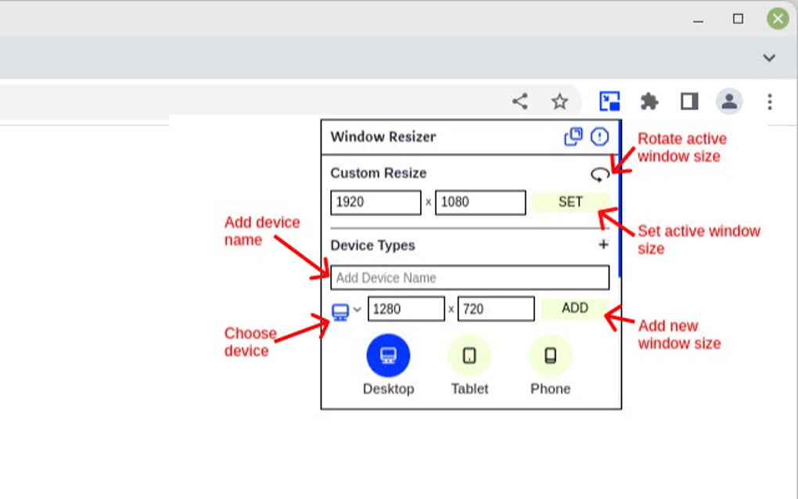This screenshot has height=499, width=798.
Task: Open the side panel icon in the toolbar
Action: [x=688, y=101]
